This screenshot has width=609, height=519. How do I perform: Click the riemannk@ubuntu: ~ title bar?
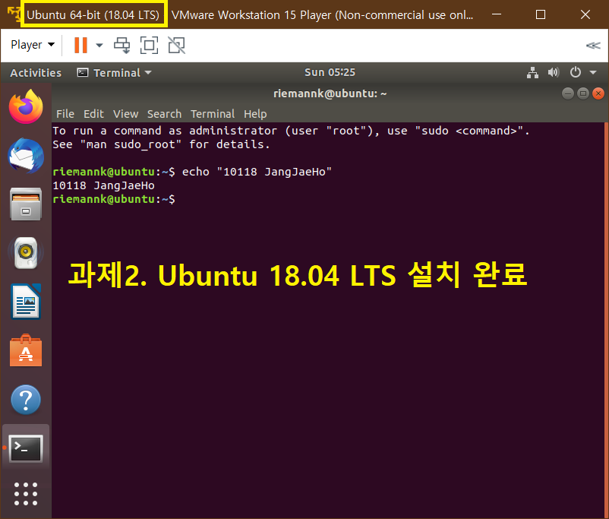330,93
